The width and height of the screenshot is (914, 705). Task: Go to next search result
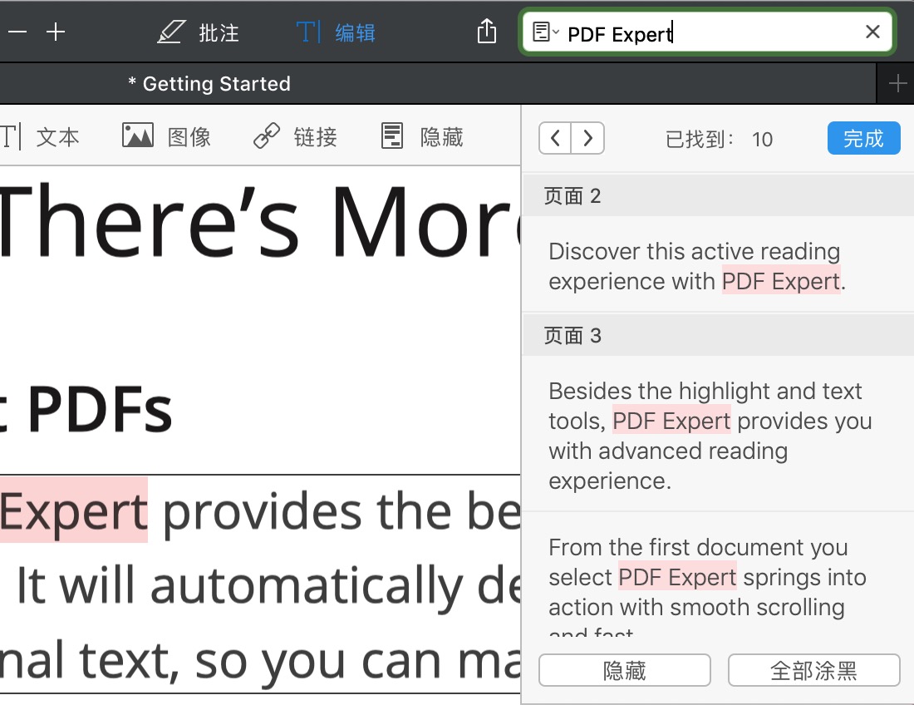pyautogui.click(x=587, y=138)
